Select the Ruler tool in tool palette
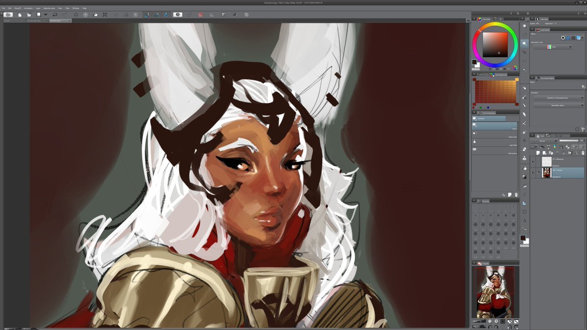The height and width of the screenshot is (330, 587). (524, 203)
